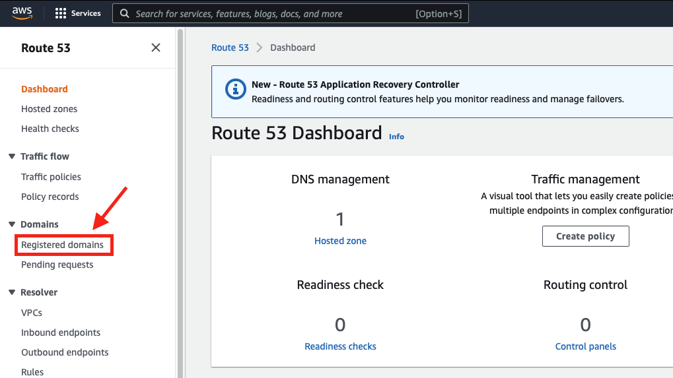Click the Routing control heading

coord(585,285)
